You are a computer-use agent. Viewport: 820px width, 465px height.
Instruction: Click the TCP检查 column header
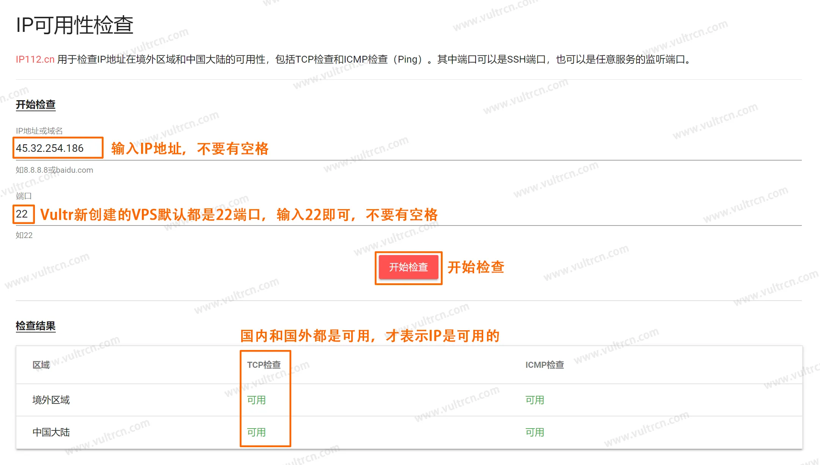click(264, 365)
